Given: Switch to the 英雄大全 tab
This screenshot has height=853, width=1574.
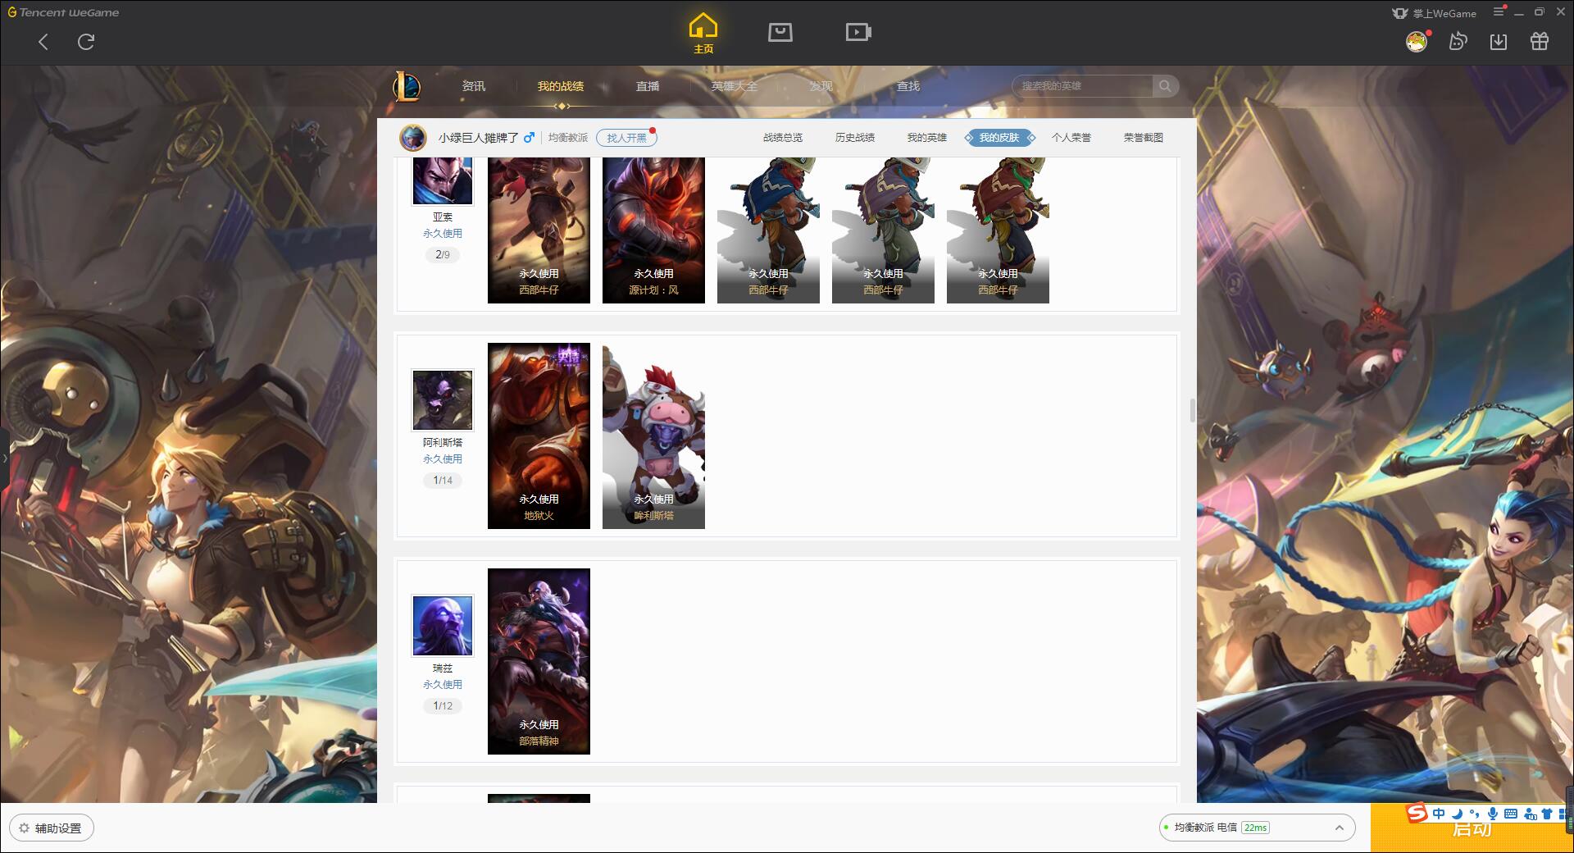Looking at the screenshot, I should point(735,86).
